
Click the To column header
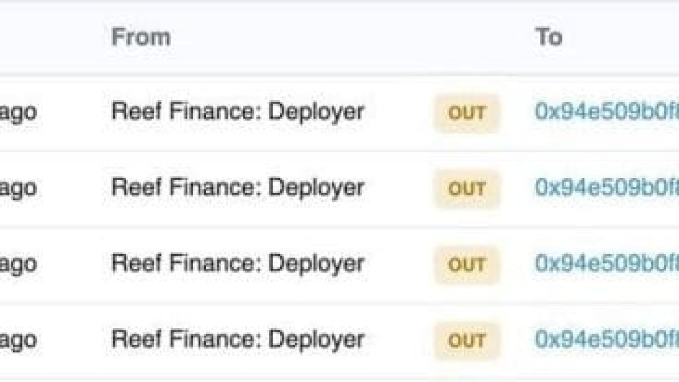click(548, 37)
